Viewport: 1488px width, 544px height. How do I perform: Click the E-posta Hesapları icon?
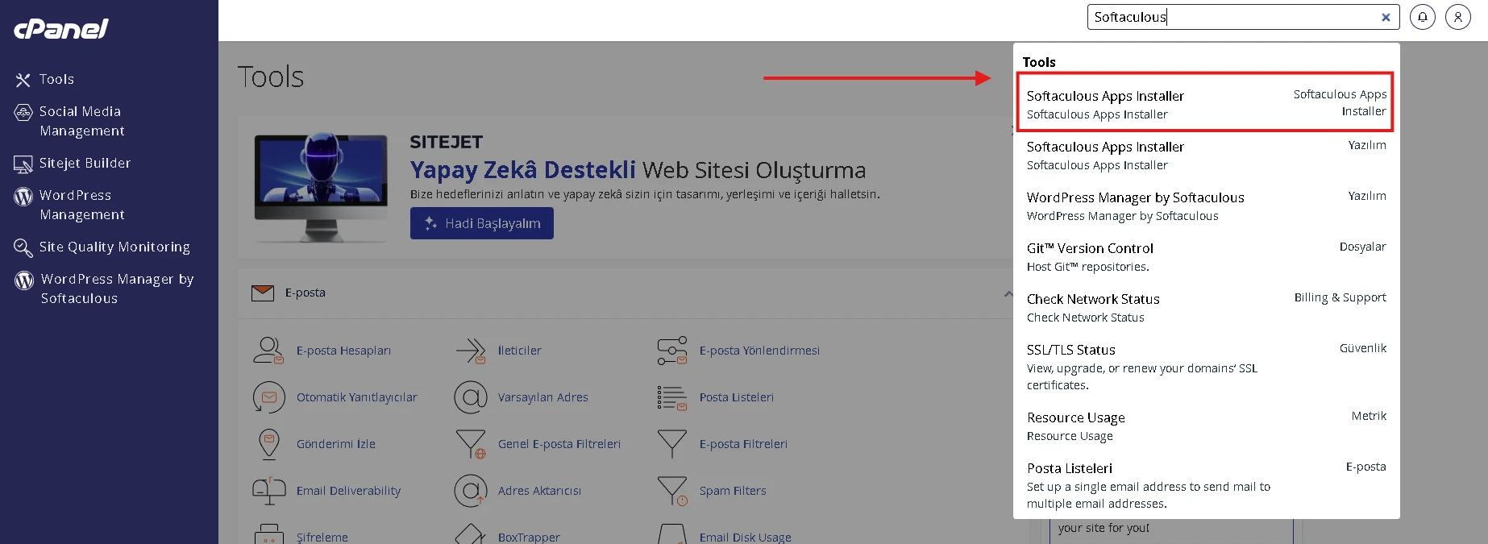point(268,351)
